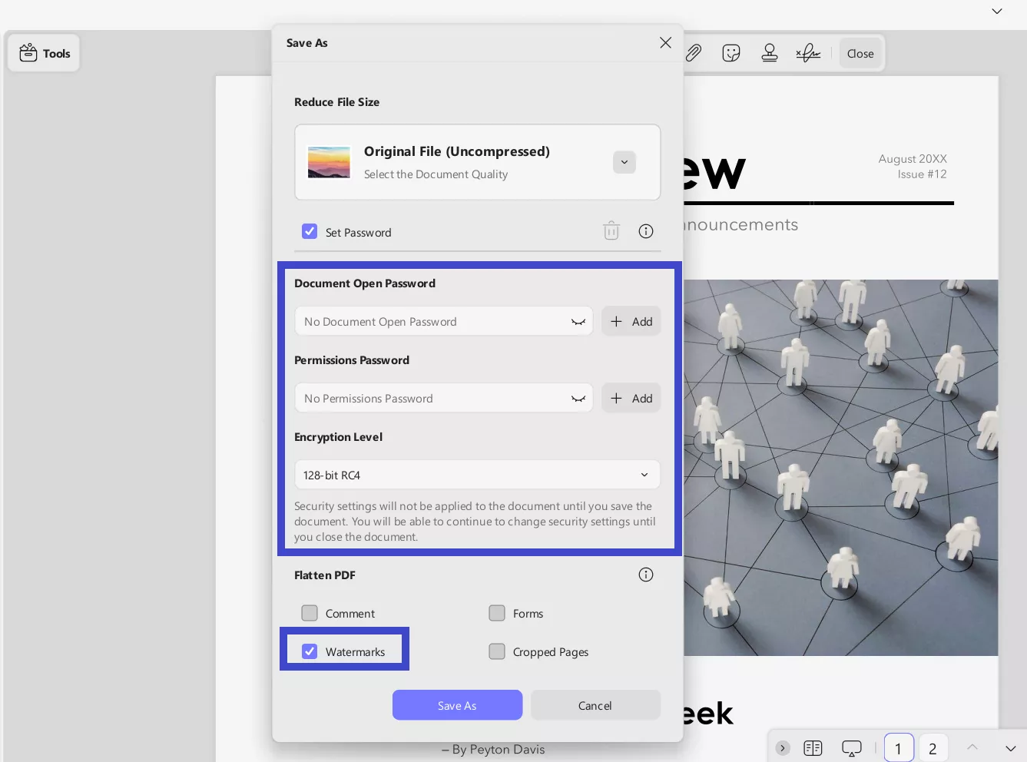This screenshot has width=1027, height=762.
Task: Click the quality preview thumbnail
Action: click(x=329, y=162)
